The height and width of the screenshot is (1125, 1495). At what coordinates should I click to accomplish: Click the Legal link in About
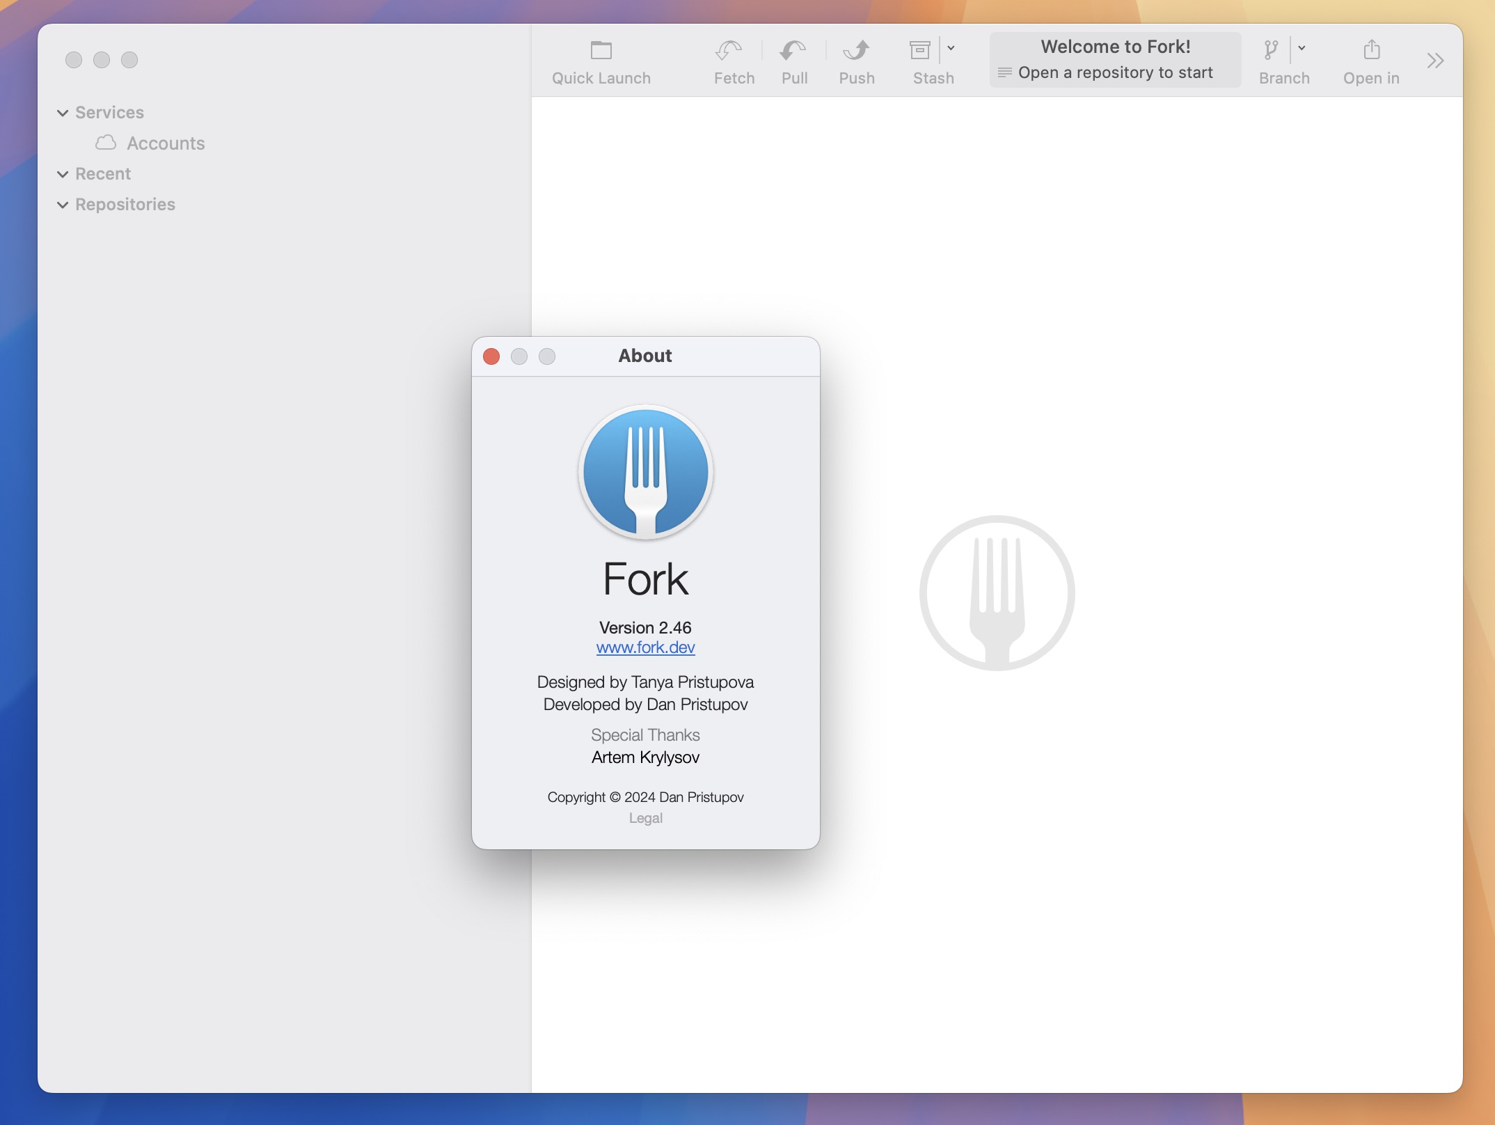644,818
